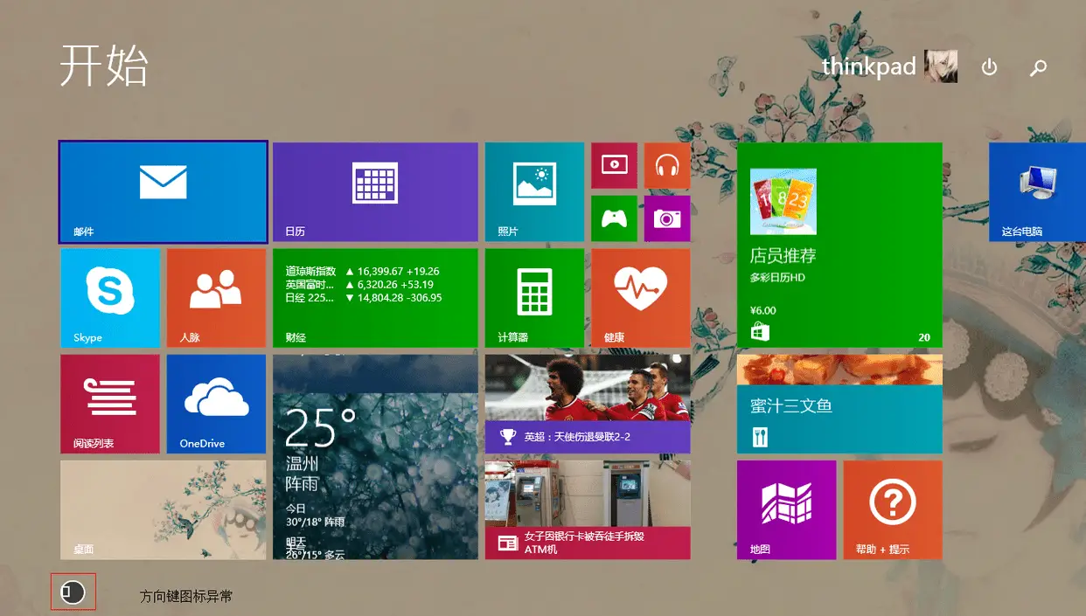
Task: Launch the Photos (照片) app
Action: tap(534, 191)
